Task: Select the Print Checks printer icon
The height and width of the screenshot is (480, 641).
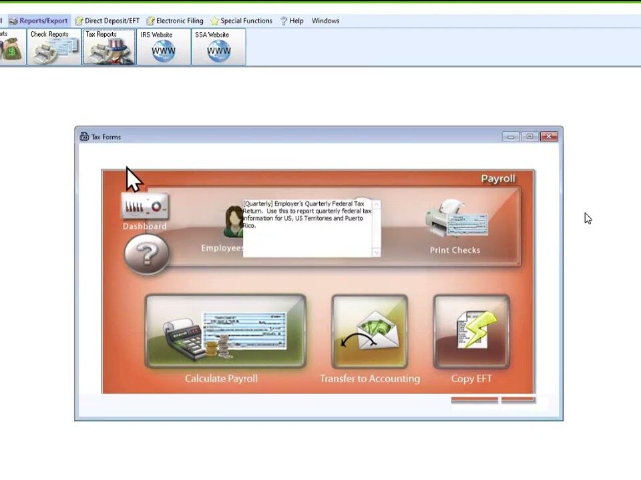Action: [455, 220]
